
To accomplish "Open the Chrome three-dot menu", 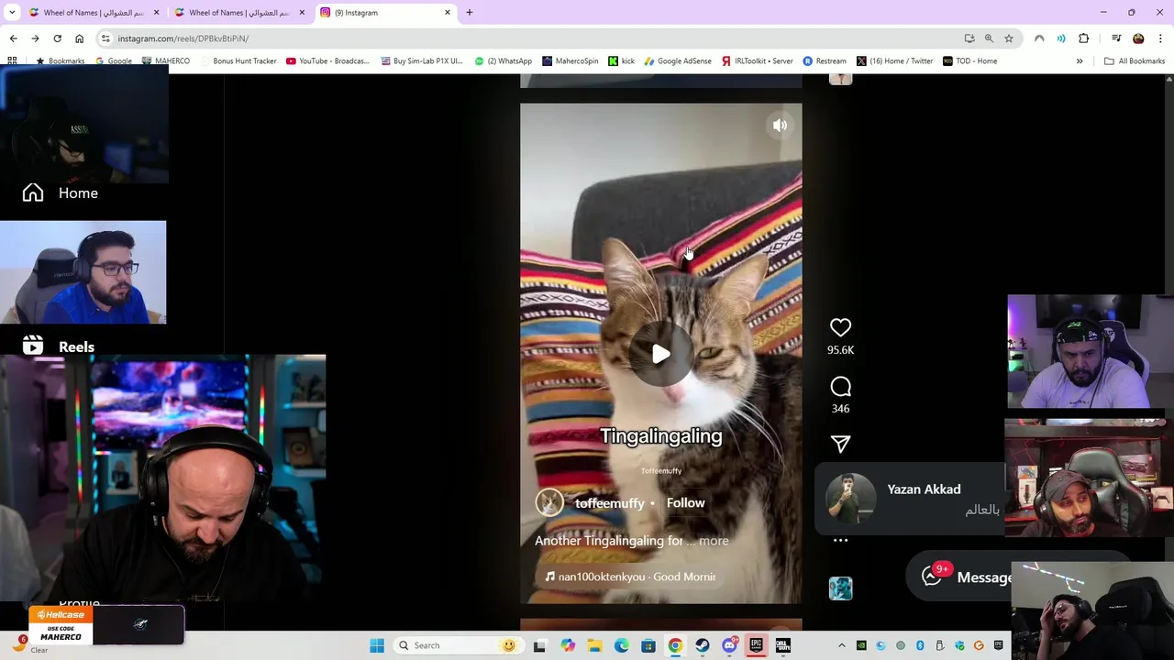I will [x=1160, y=38].
